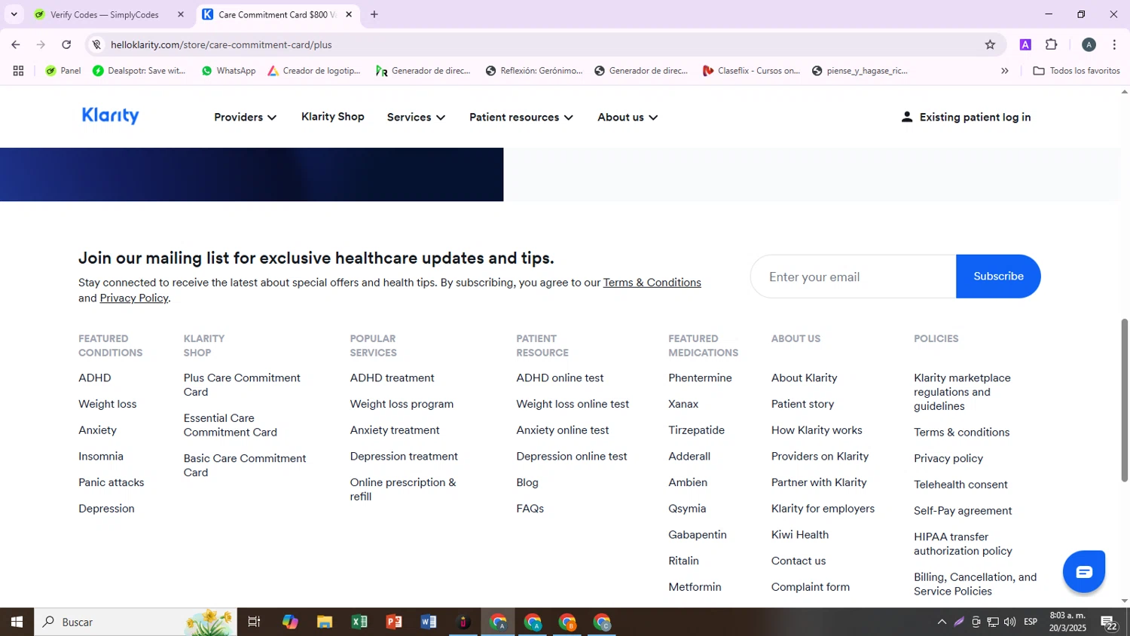
Task: Open Klarity Shop in the navigation
Action: click(333, 116)
